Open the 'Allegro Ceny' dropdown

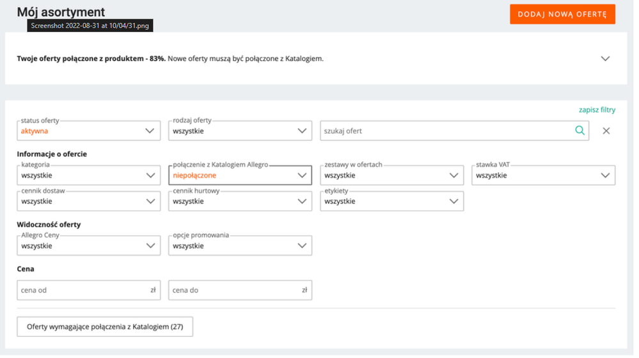(88, 247)
